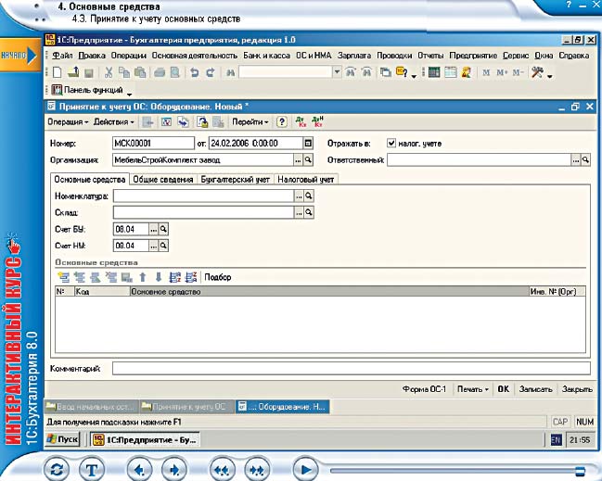
Task: Click the calendar icon beside the date field
Action: [309, 144]
